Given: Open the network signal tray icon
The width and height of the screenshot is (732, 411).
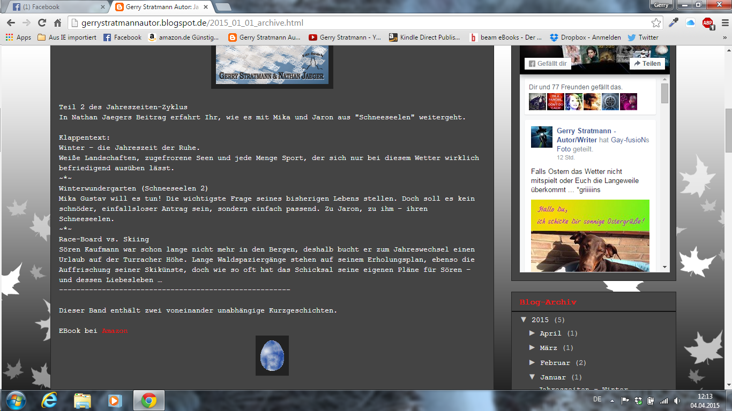Looking at the screenshot, I should point(664,400).
